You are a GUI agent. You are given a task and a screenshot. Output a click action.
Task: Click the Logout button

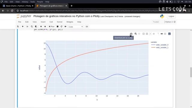point(171,16)
